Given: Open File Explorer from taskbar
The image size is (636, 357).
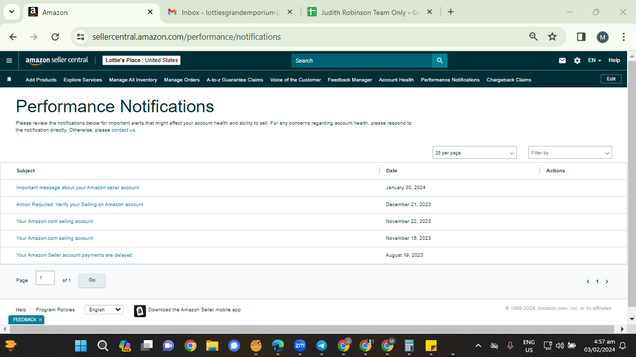Looking at the screenshot, I should click(212, 346).
